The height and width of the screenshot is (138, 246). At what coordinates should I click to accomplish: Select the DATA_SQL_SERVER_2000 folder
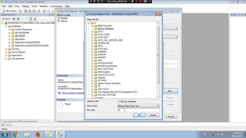pyautogui.click(x=110, y=40)
